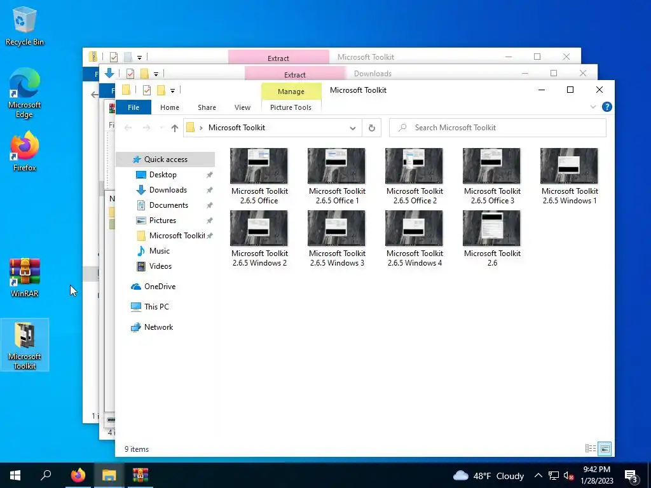
Task: Click the pin icon next to Documents
Action: pos(210,205)
